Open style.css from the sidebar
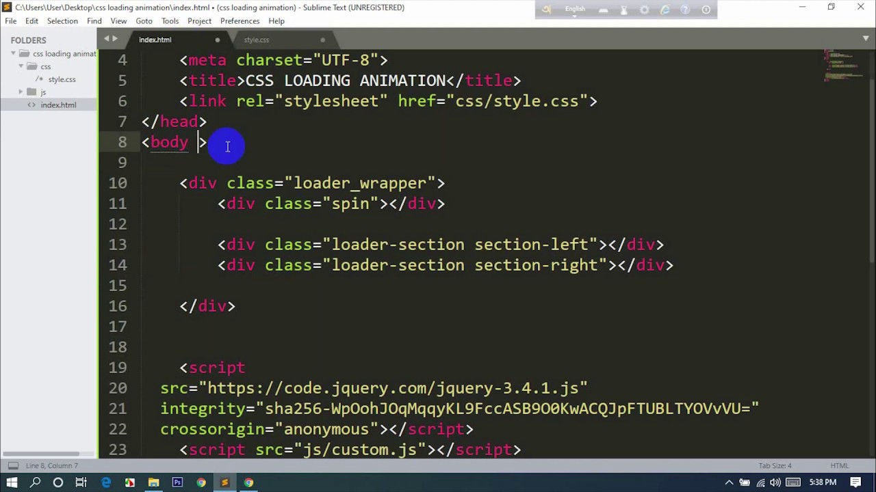Screen dimensions: 876x492 (x=62, y=79)
